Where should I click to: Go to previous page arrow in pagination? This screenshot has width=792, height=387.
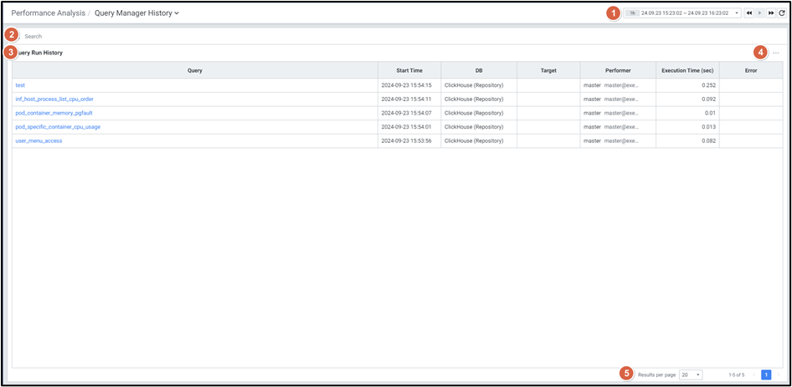point(755,374)
